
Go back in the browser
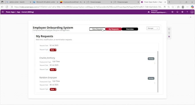(x=2, y=7)
